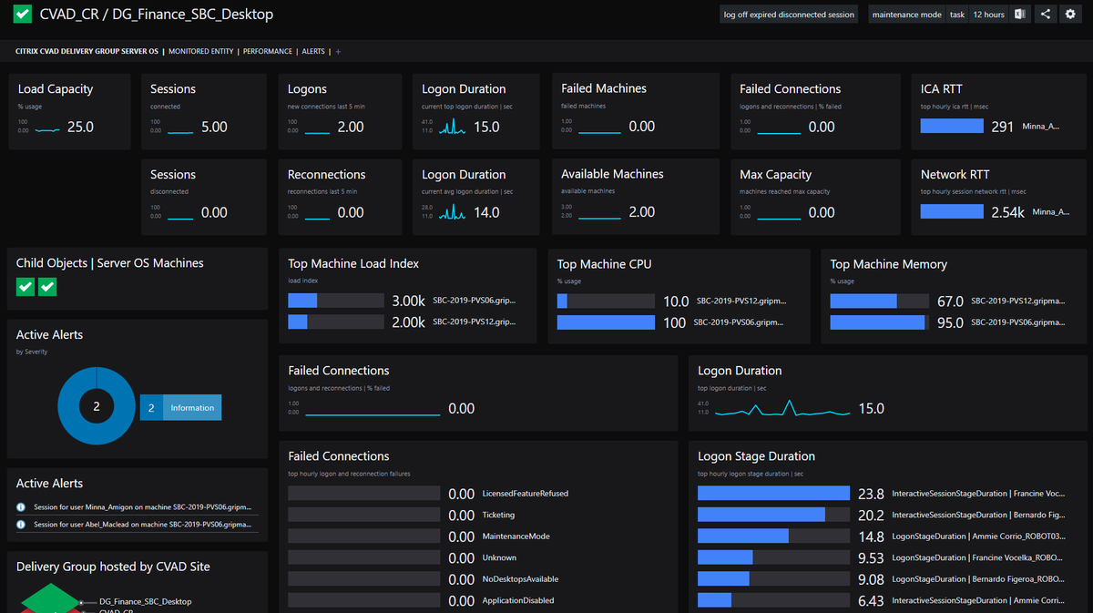
Task: Click the Excel export icon
Action: (x=1020, y=15)
